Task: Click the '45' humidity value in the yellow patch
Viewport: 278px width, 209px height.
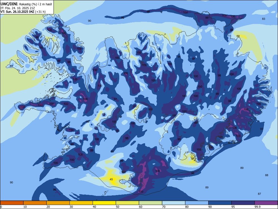Action: point(111,179)
